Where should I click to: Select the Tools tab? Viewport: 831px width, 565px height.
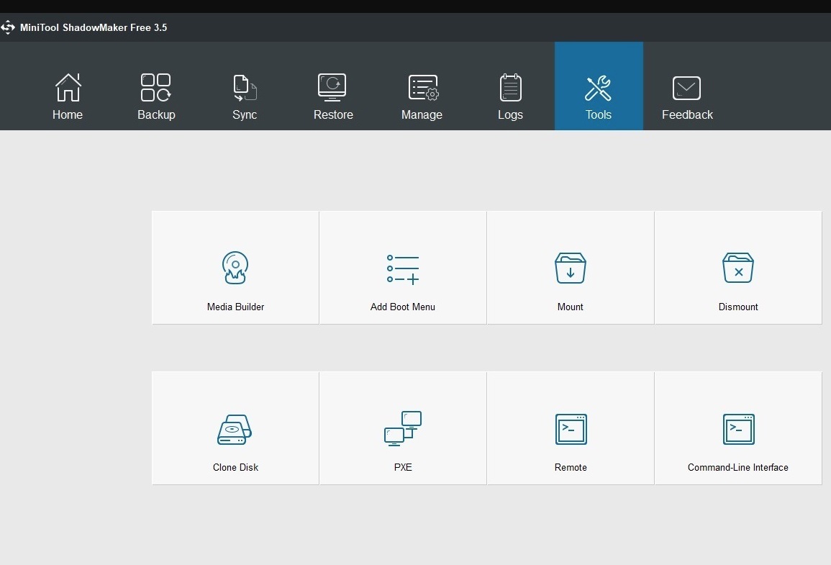tap(599, 96)
